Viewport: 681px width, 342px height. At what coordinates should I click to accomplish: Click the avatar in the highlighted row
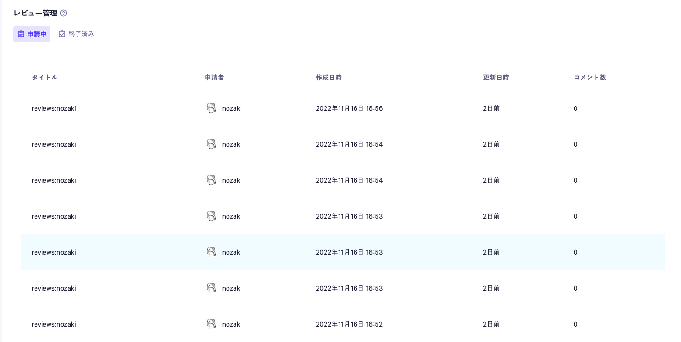pos(212,252)
